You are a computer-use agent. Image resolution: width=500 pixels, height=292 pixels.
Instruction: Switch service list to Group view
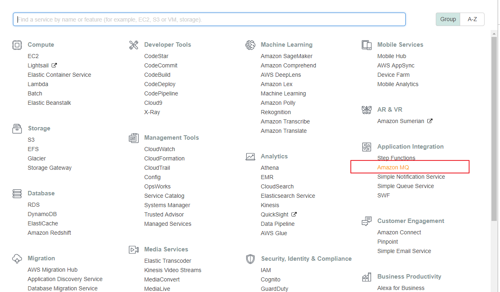(448, 19)
